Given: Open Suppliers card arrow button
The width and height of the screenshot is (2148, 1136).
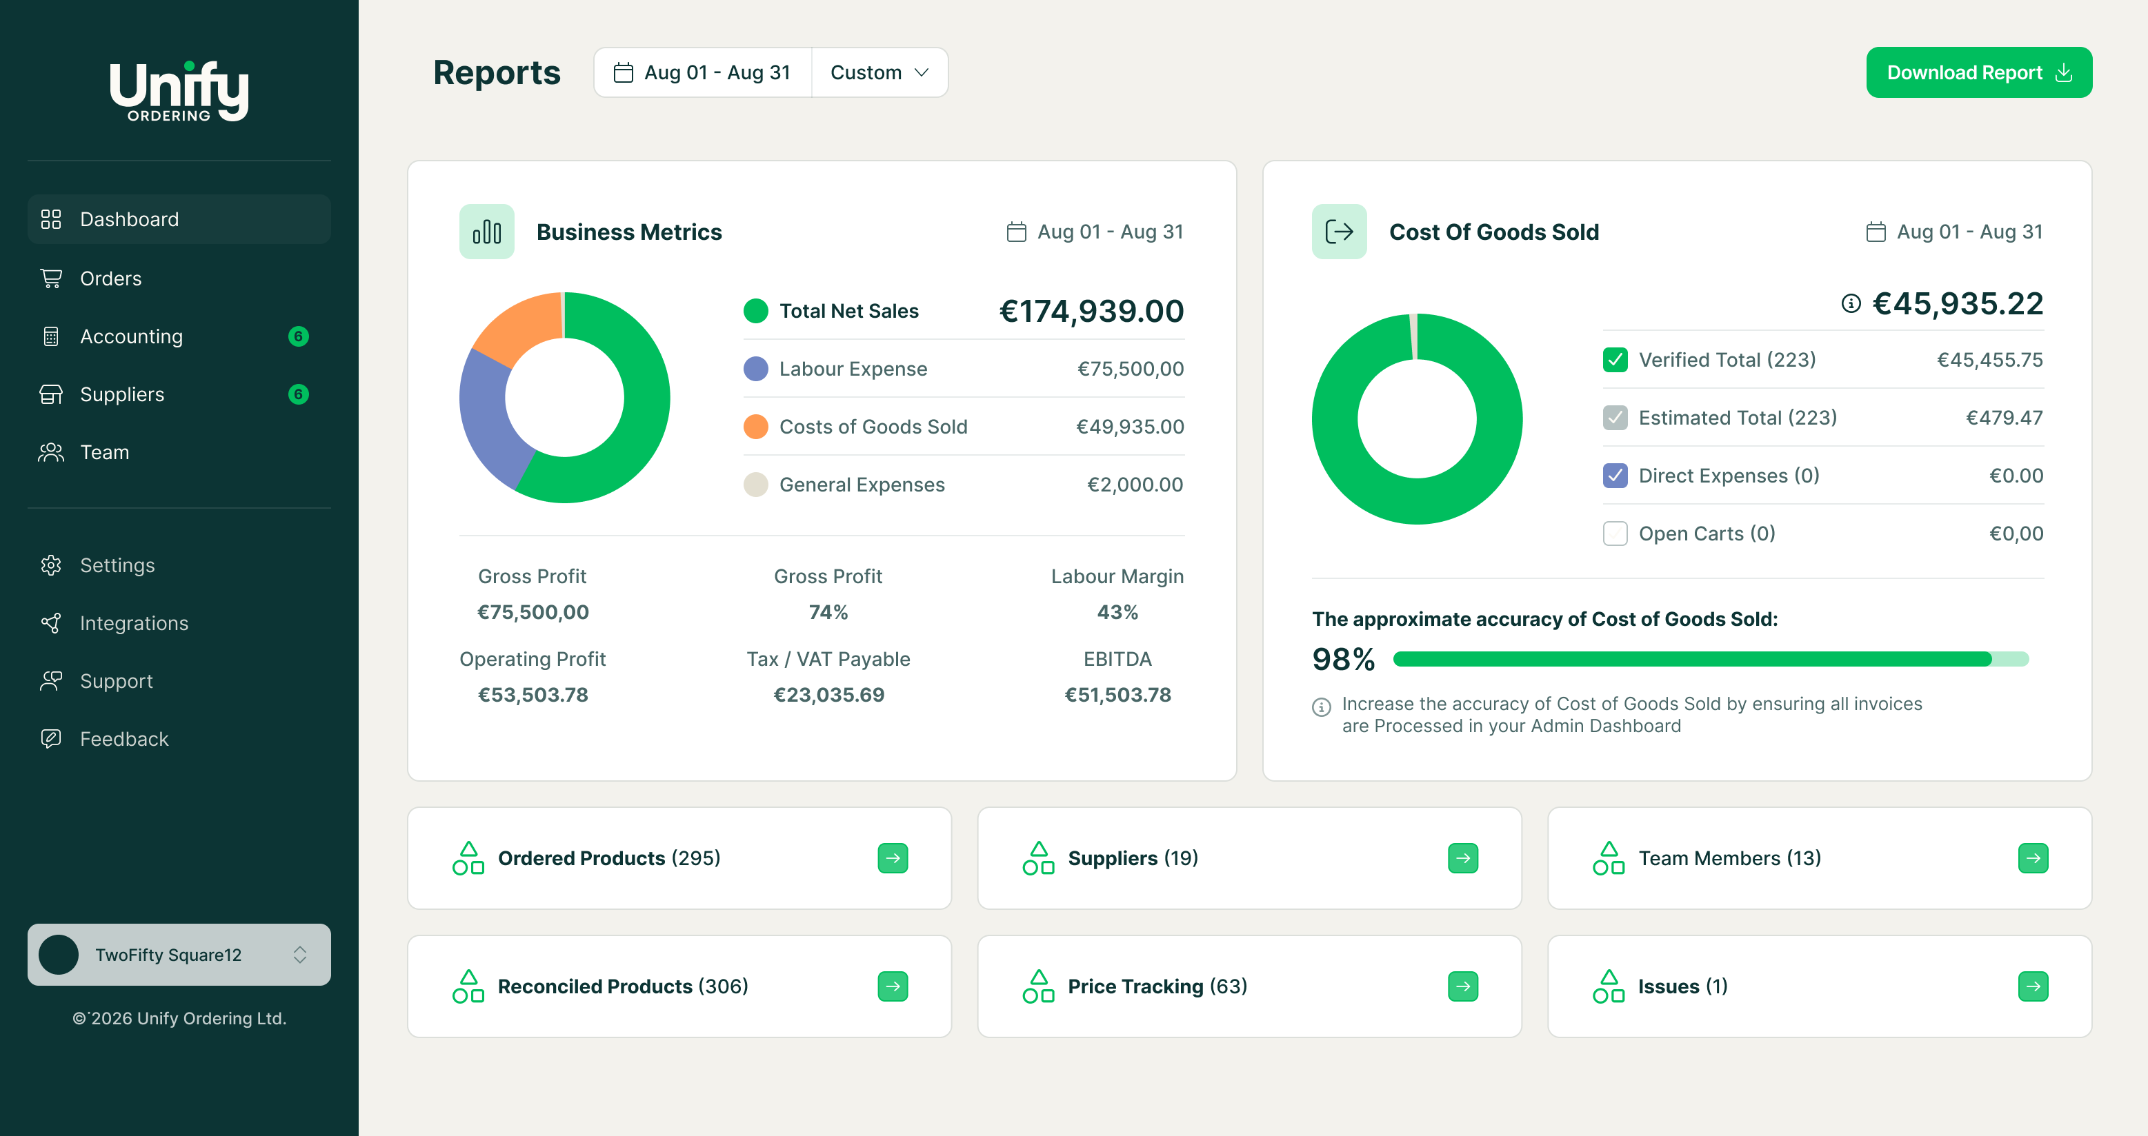Looking at the screenshot, I should 1462,858.
